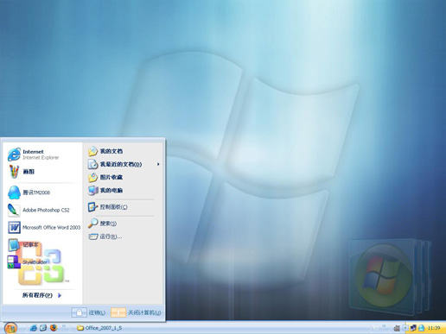Click the My Recent Documents icon
Viewport: 446px width, 334px height.
click(x=93, y=164)
